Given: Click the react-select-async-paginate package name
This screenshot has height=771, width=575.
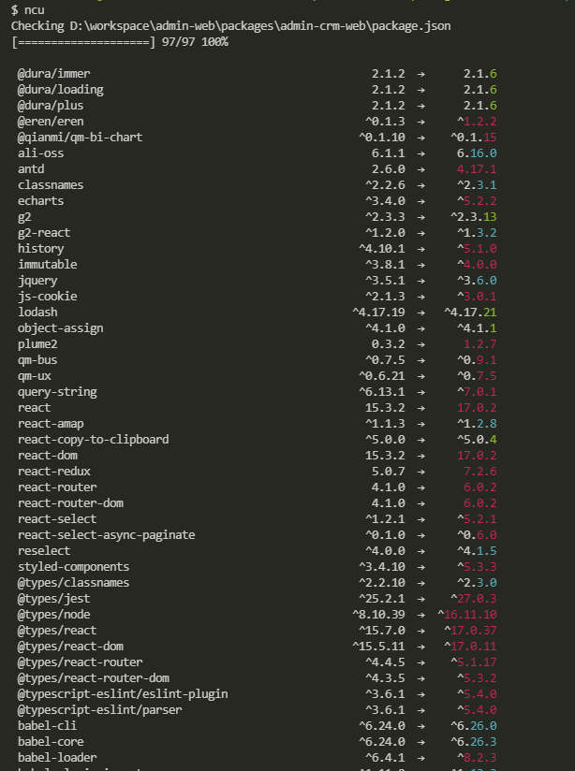Looking at the screenshot, I should [107, 535].
